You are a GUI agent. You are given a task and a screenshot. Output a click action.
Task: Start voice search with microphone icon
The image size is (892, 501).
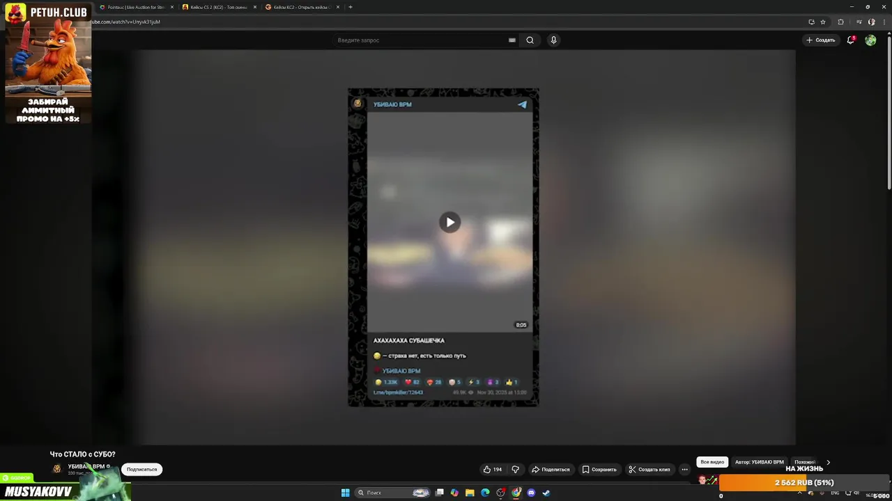coord(553,40)
